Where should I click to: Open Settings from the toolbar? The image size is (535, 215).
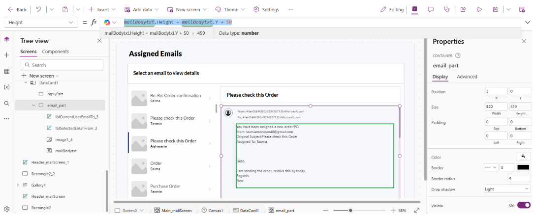266,9
